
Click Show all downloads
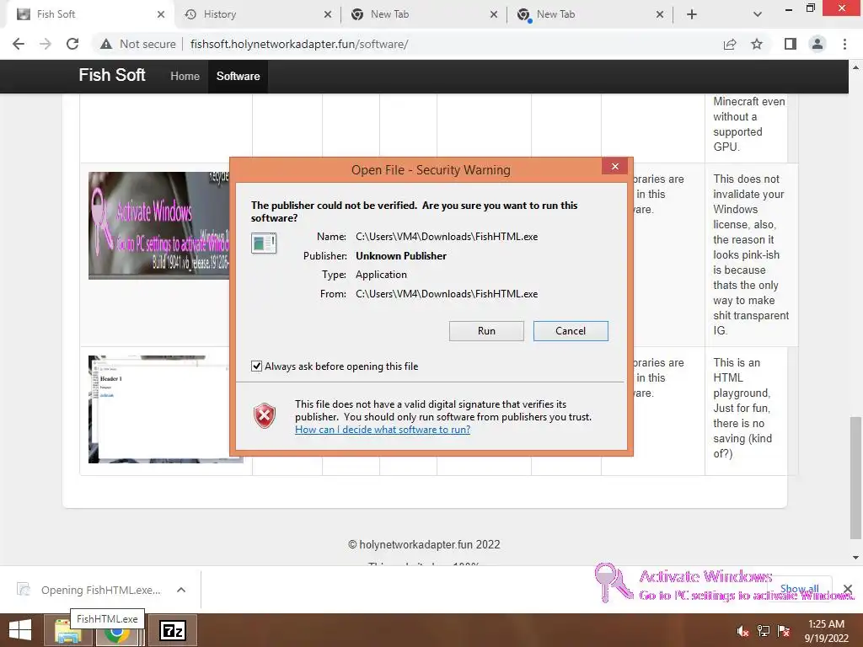(x=800, y=589)
